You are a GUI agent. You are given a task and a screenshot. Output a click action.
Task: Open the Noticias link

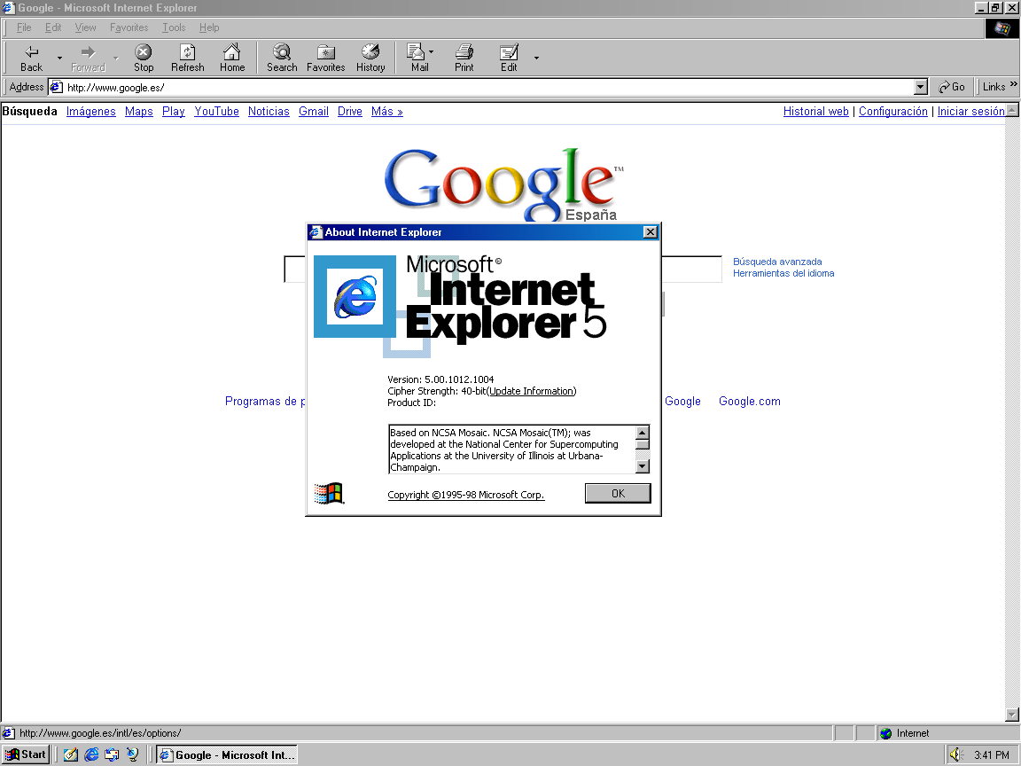[x=269, y=112]
